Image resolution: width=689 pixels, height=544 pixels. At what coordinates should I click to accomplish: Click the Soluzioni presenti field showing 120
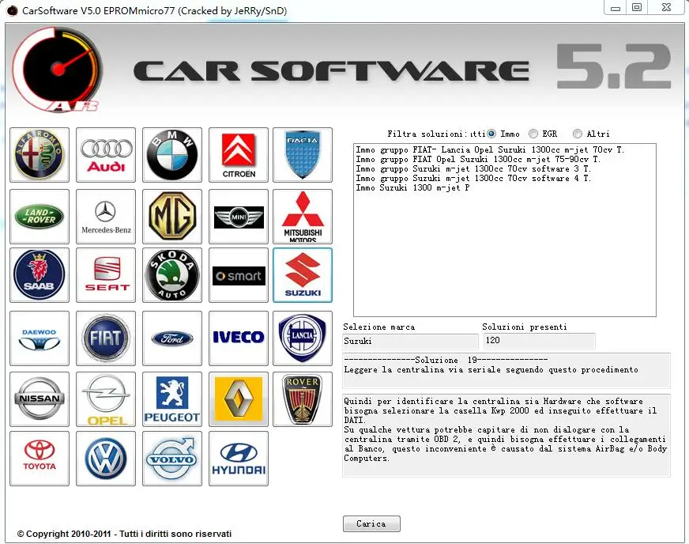tap(539, 340)
